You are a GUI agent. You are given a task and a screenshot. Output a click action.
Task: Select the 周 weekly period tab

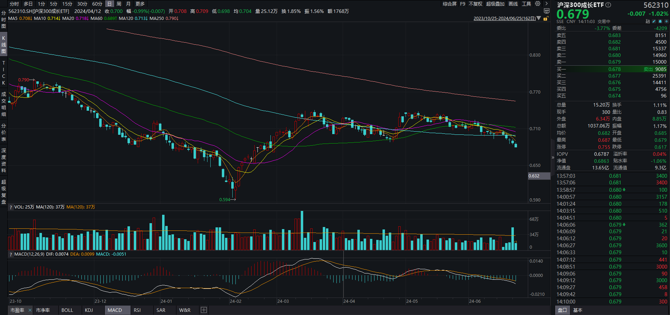click(119, 4)
